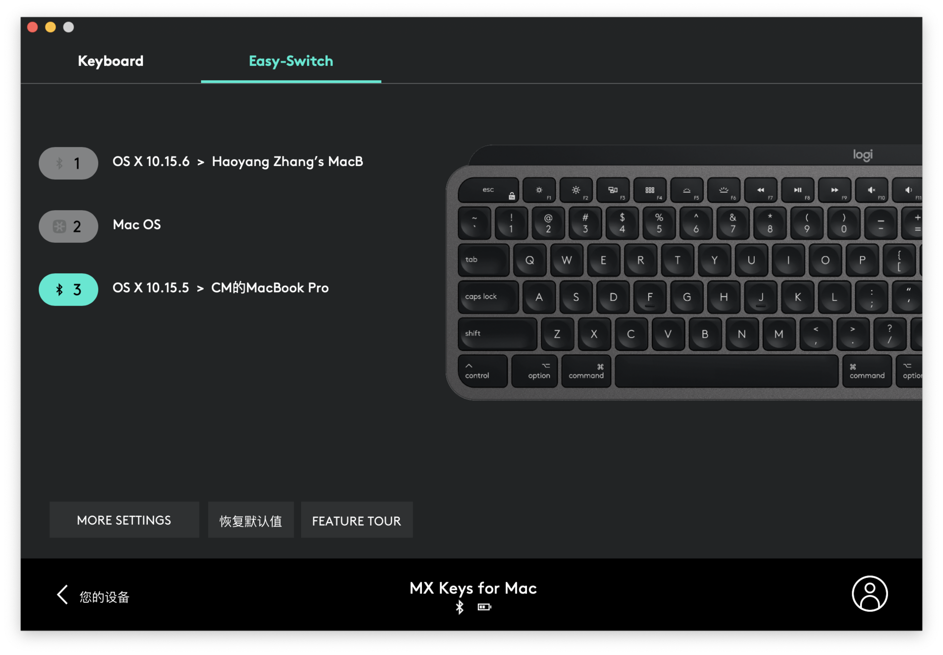
Task: Click the Q key
Action: (529, 260)
